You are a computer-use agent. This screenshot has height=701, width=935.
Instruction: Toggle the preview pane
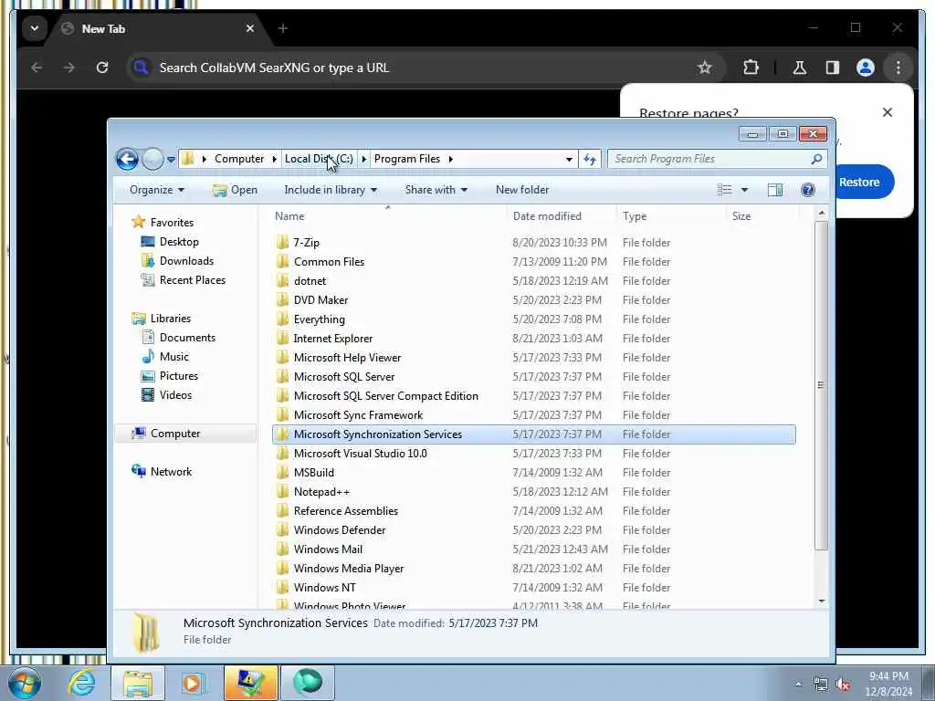click(774, 190)
